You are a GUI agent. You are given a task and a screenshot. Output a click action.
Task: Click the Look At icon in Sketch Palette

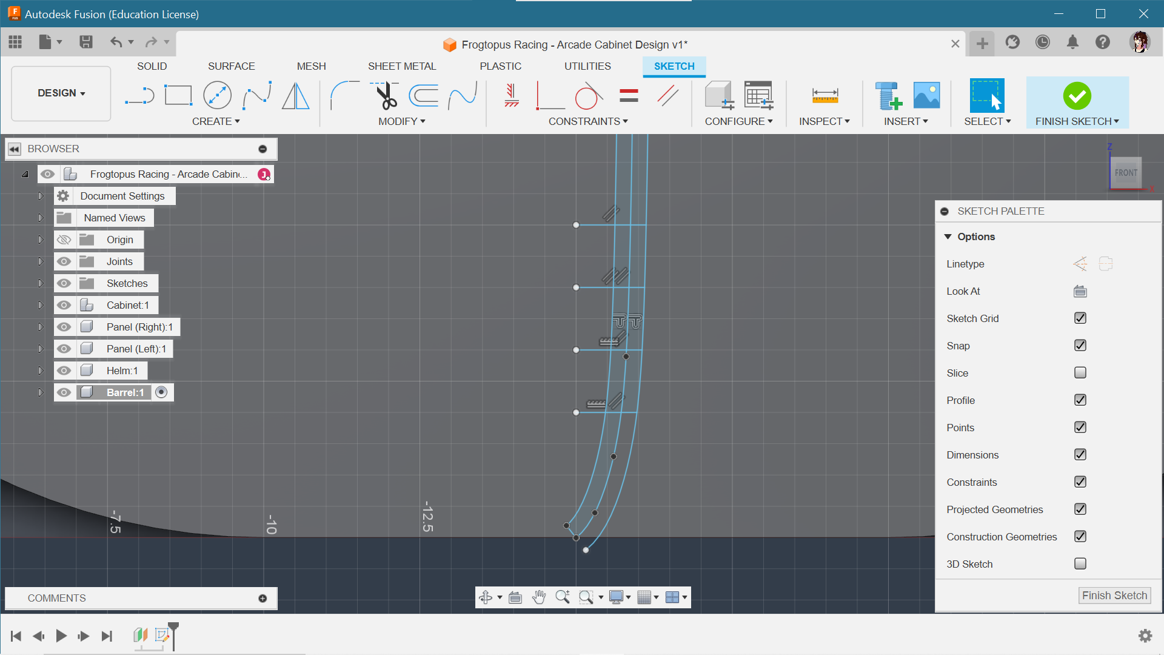[1080, 291]
